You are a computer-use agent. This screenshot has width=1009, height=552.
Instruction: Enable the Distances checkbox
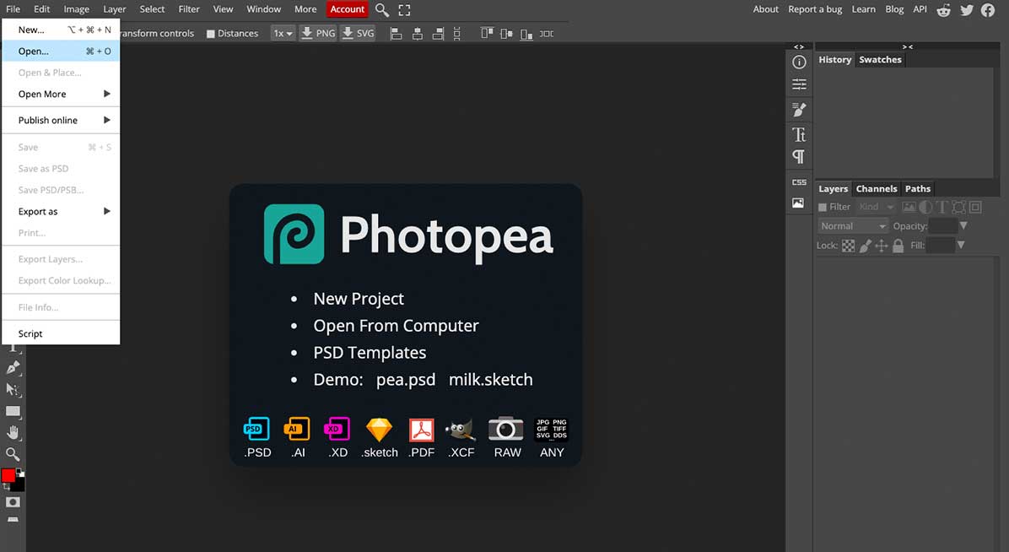[210, 34]
